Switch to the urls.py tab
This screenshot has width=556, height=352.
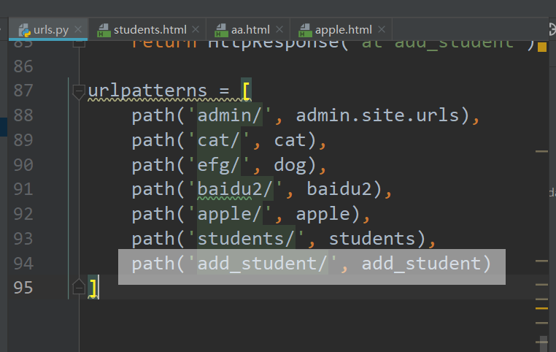(x=48, y=29)
